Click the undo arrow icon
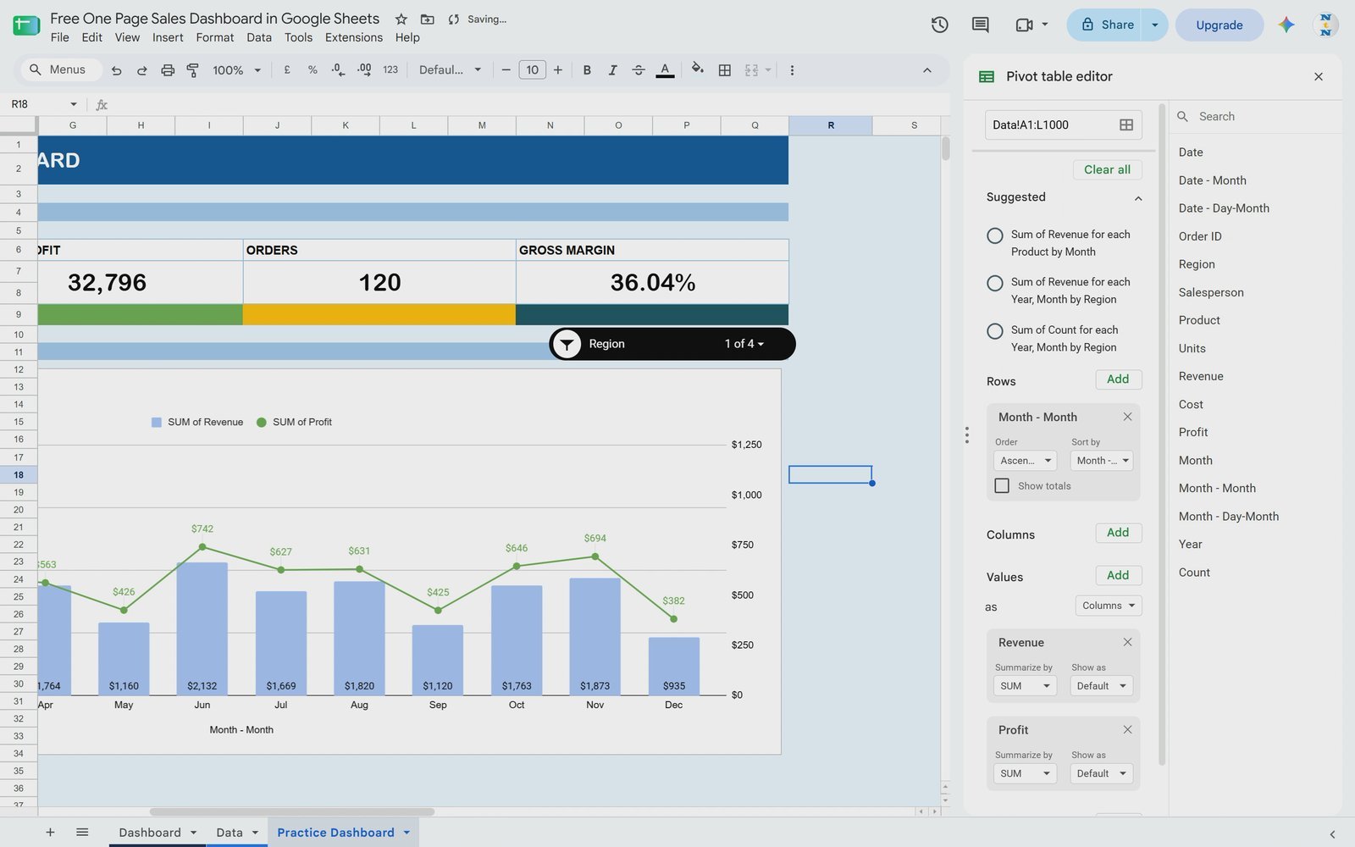The height and width of the screenshot is (847, 1355). pos(117,70)
